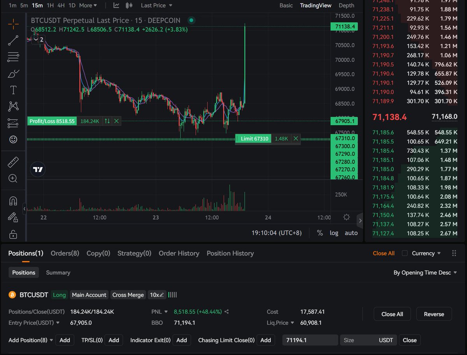Select the ruler measure tool
Viewport: 467px width, 355px height.
click(x=13, y=162)
